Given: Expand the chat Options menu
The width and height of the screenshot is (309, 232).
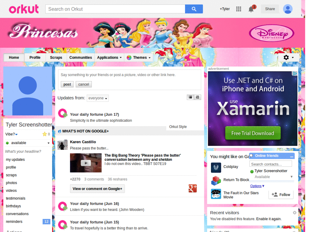Looking at the screenshot, I should click(257, 186).
